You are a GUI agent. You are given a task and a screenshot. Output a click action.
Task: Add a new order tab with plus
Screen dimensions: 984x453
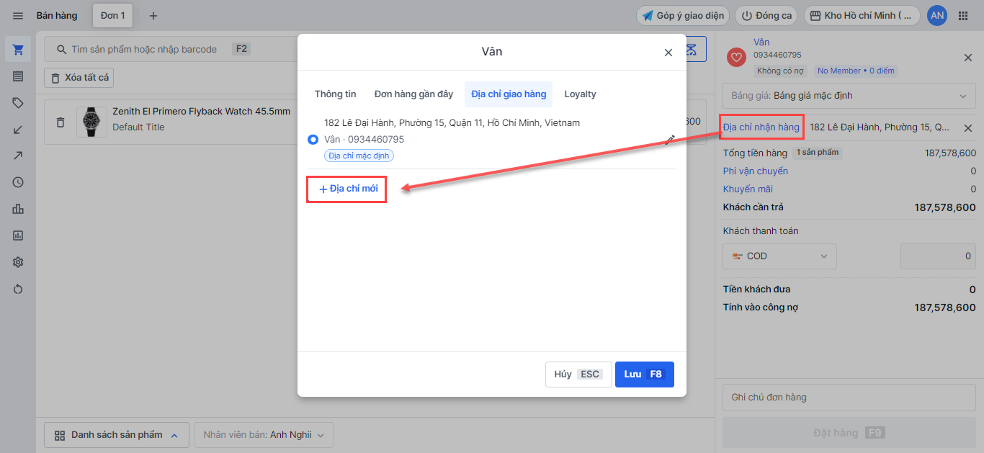[x=153, y=16]
